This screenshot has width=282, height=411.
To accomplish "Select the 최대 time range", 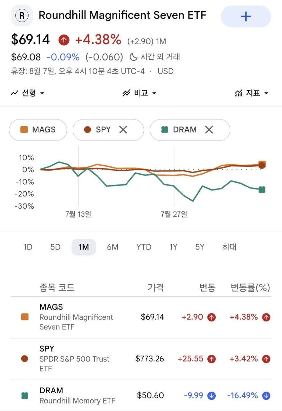I will [229, 247].
